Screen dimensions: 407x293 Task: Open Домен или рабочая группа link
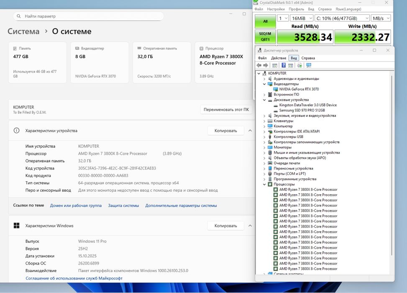pos(76,206)
